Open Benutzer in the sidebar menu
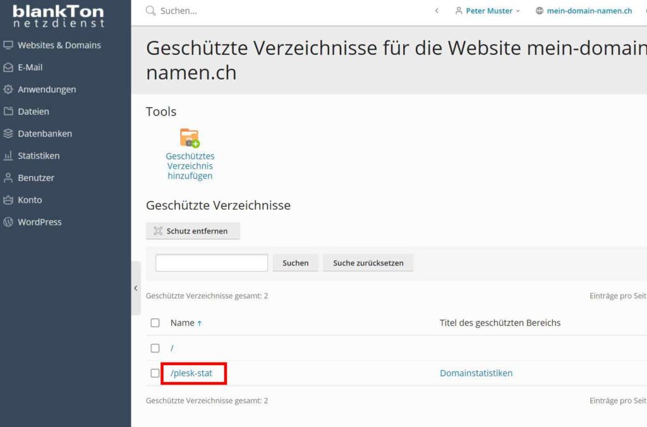This screenshot has width=647, height=427. tap(35, 178)
